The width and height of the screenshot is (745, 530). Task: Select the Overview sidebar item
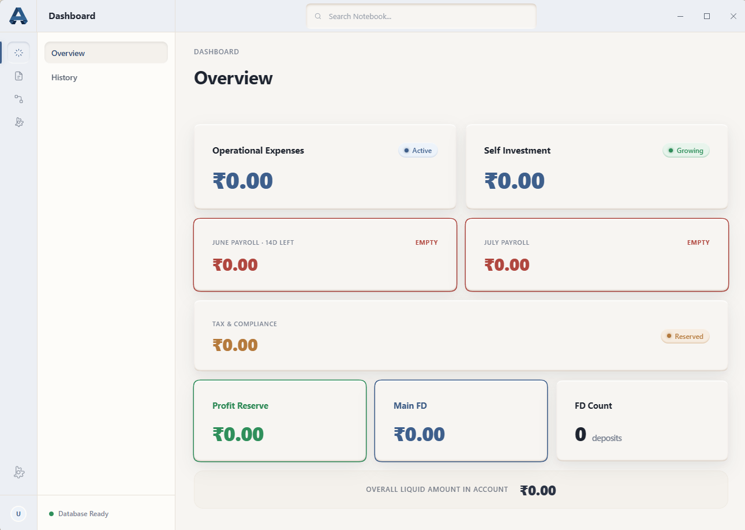(x=106, y=53)
